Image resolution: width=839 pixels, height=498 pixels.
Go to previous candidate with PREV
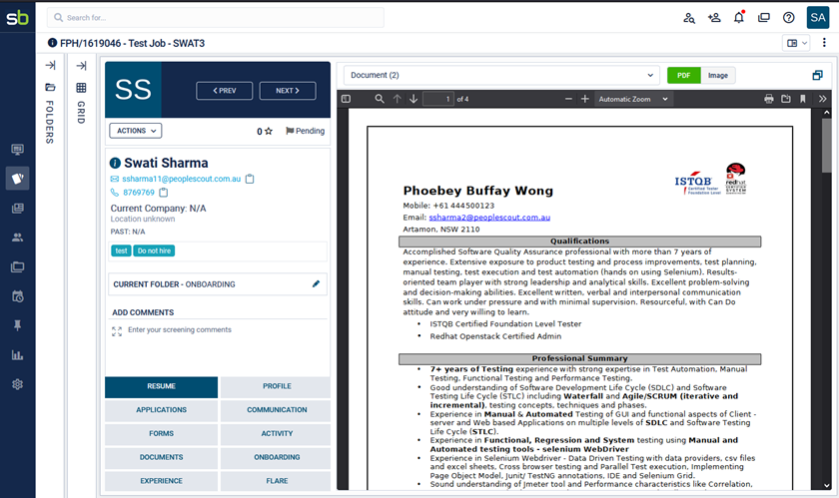pos(224,91)
